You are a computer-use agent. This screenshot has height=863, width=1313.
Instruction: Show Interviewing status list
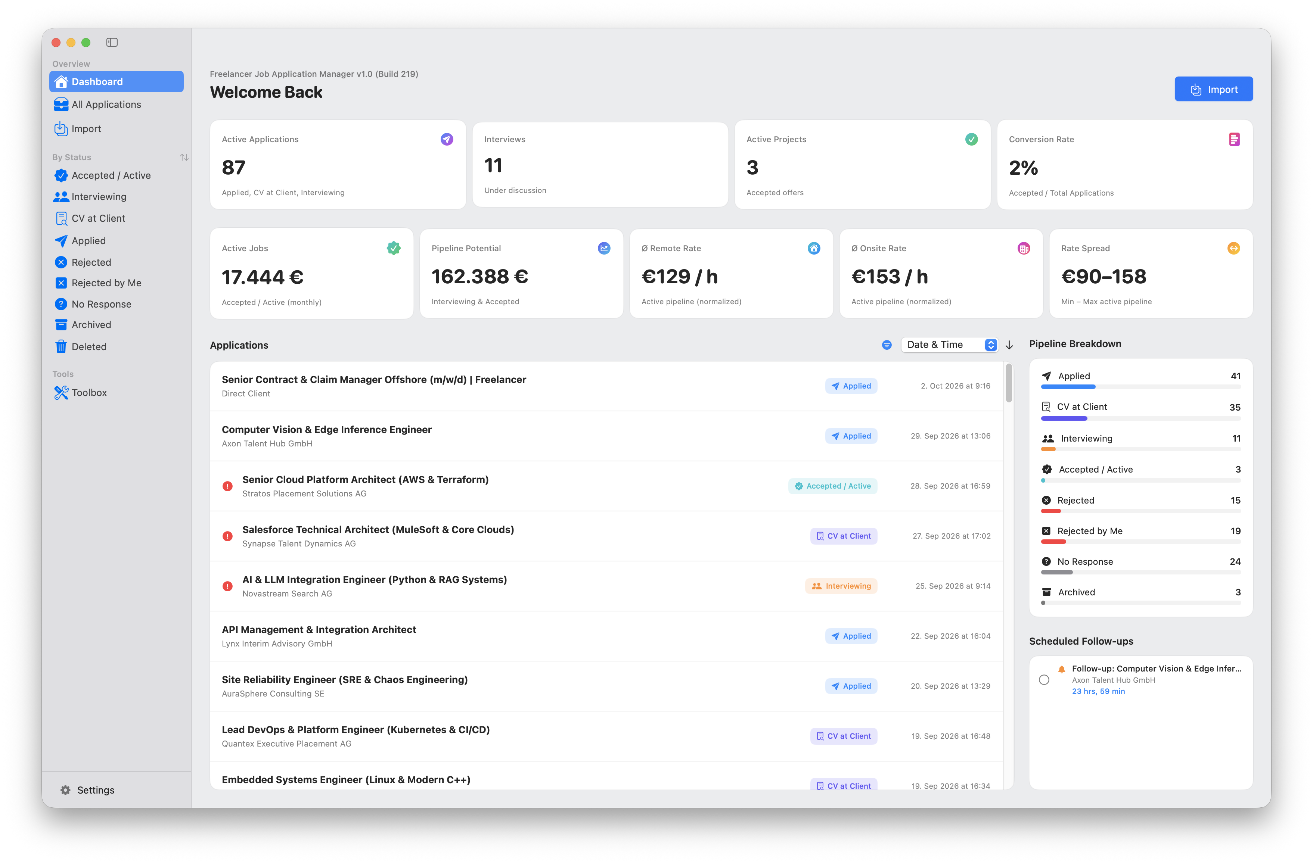point(117,197)
